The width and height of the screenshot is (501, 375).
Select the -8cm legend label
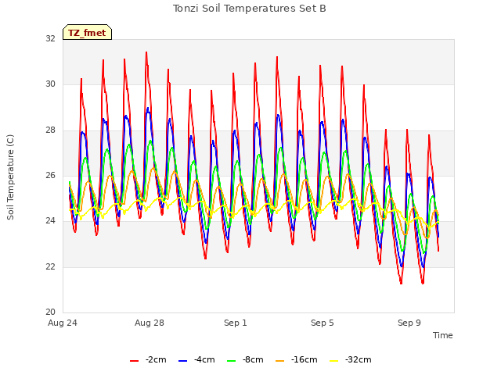pyautogui.click(x=253, y=359)
